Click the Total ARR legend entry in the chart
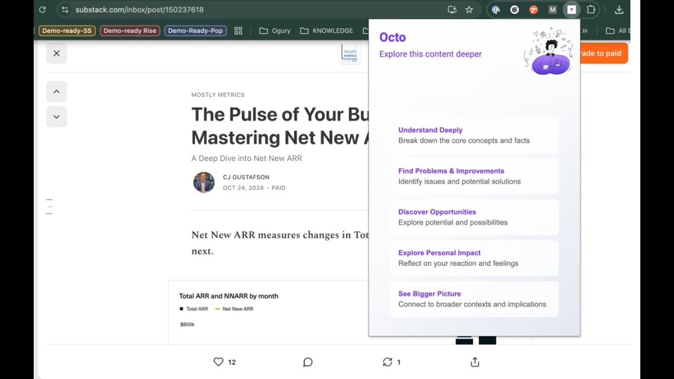The width and height of the screenshot is (674, 379). (194, 309)
